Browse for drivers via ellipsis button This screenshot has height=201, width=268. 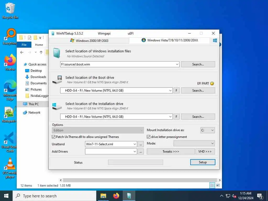141,152
